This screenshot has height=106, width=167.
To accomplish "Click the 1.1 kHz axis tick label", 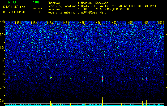I will (2, 34).
